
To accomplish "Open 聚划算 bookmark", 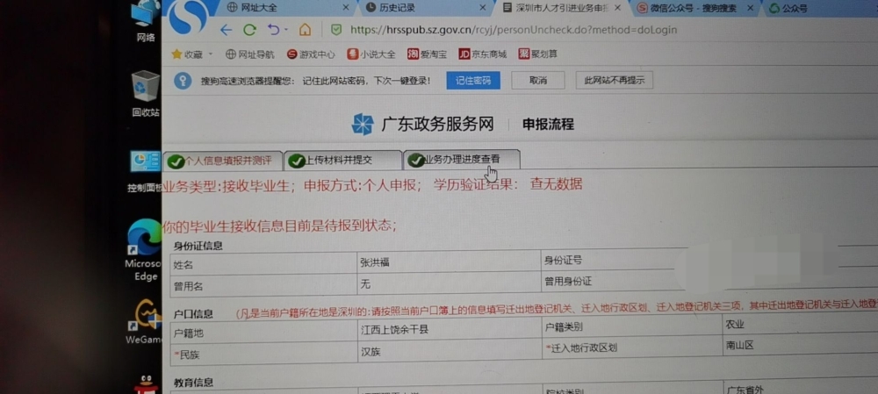I will (x=537, y=54).
